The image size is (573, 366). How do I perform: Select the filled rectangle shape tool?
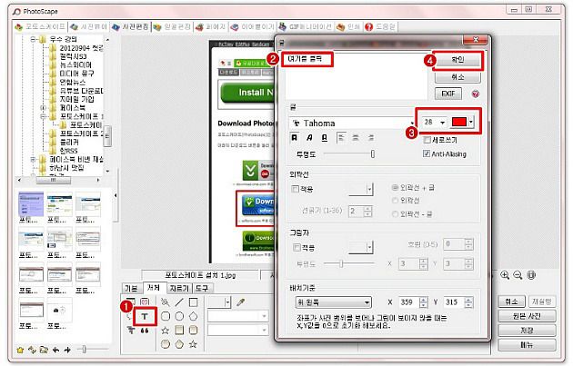[179, 331]
